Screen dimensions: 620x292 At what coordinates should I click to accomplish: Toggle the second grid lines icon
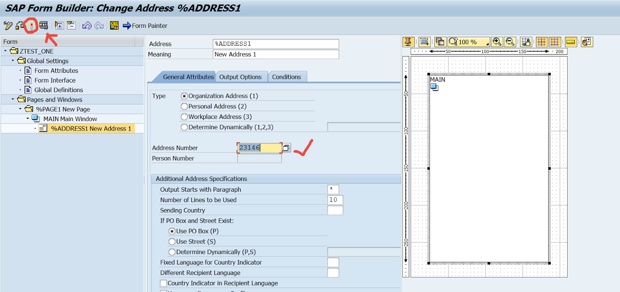click(x=555, y=42)
